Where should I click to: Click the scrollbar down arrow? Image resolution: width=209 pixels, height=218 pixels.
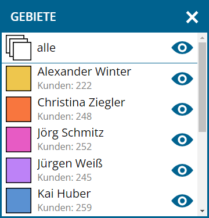[x=203, y=211]
